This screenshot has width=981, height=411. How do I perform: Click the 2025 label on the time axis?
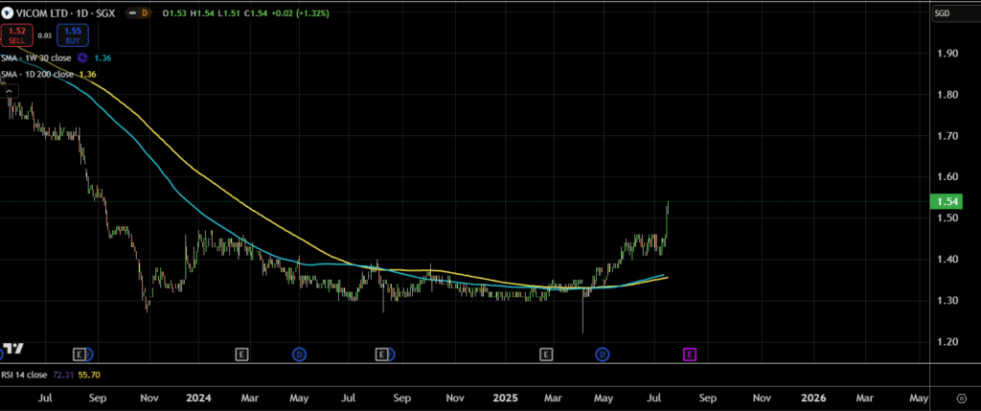(504, 398)
